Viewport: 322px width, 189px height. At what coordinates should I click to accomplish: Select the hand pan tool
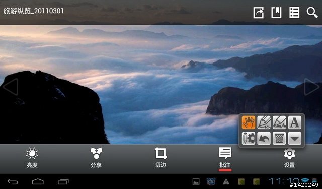[x=249, y=122]
